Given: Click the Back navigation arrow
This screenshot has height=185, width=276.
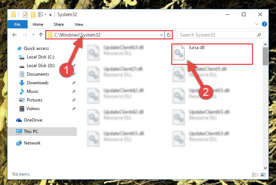Looking at the screenshot, I should (14, 35).
